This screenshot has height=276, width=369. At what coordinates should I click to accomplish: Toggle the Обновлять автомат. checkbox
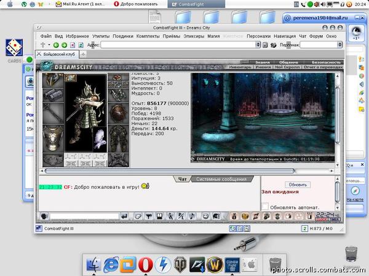tap(265, 207)
